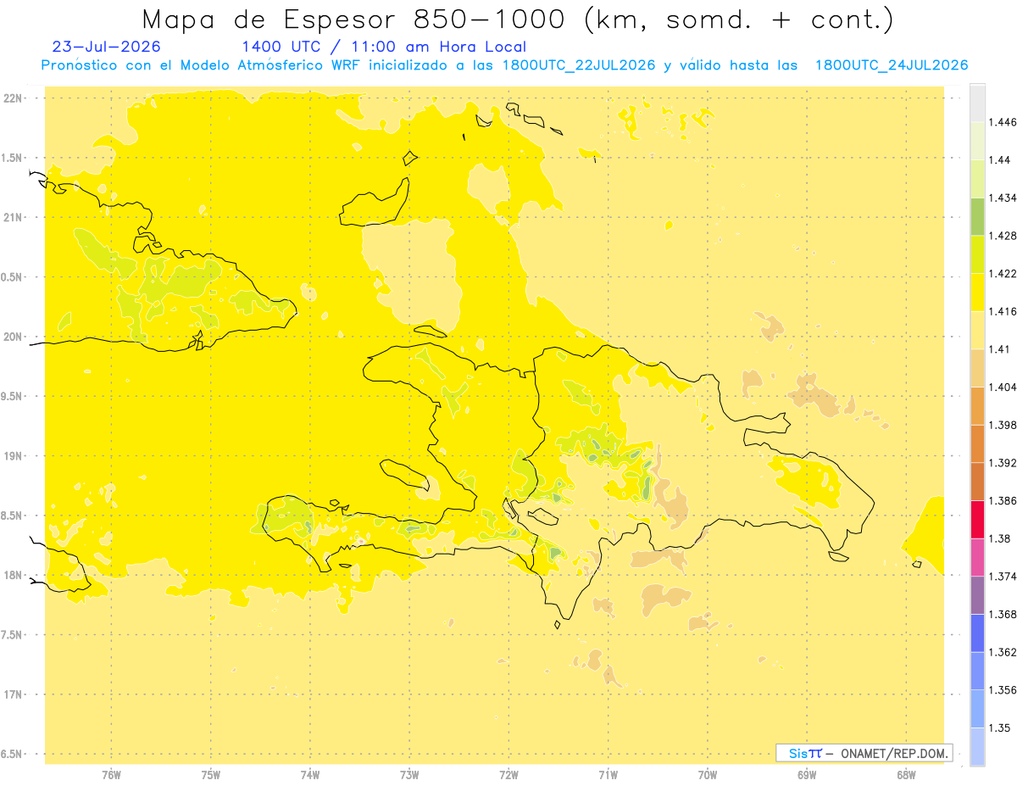Image resolution: width=1017 pixels, height=786 pixels.
Task: Pick the blue swatch between 1.356 and 1.362
Action: pyautogui.click(x=977, y=671)
